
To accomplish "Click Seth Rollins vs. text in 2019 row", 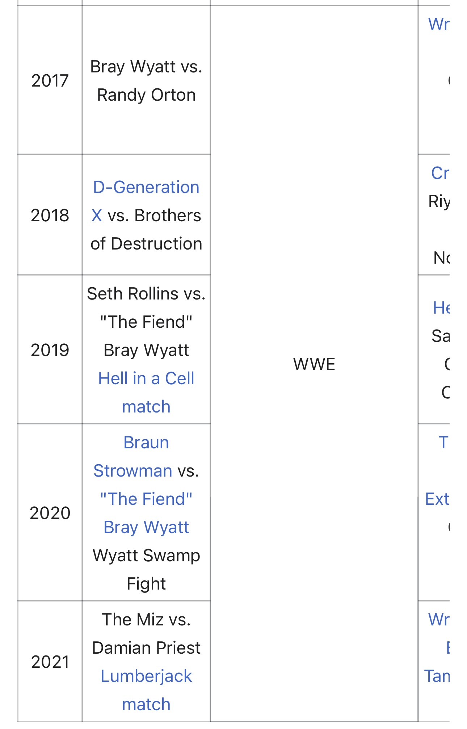I will (146, 293).
